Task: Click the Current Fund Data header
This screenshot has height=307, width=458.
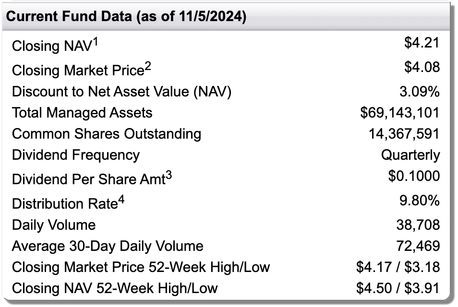Action: [126, 16]
